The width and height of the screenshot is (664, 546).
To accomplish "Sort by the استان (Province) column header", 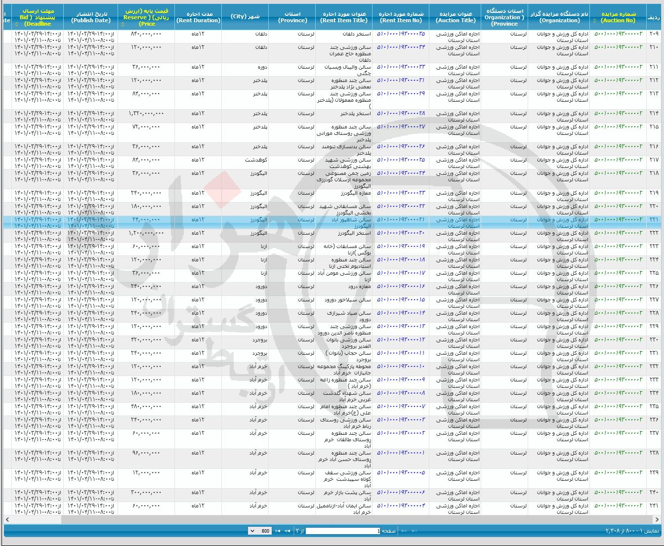I will (x=292, y=17).
